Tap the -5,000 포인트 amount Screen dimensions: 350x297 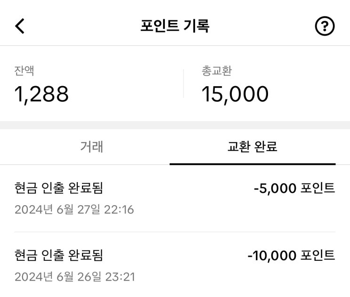[x=294, y=188]
